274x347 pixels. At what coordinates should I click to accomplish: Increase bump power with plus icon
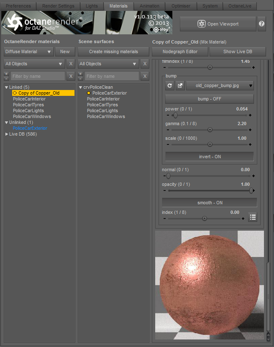pyautogui.click(x=250, y=115)
